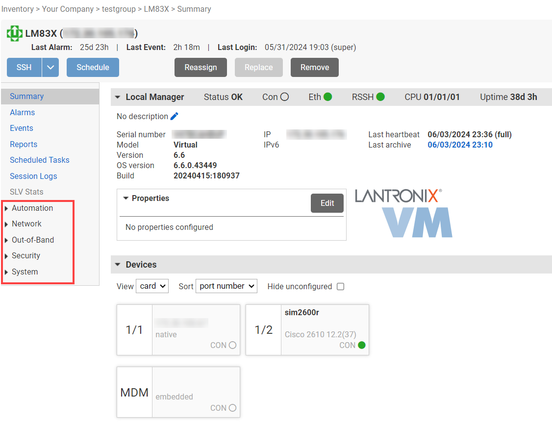Screen dimensions: 552x424
Task: Open the MDM embedded device card
Action: click(178, 392)
